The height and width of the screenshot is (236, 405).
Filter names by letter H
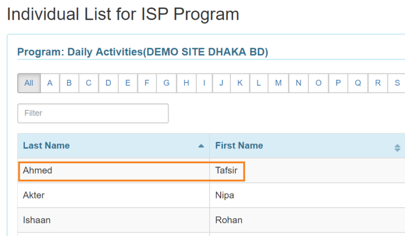[x=186, y=83]
